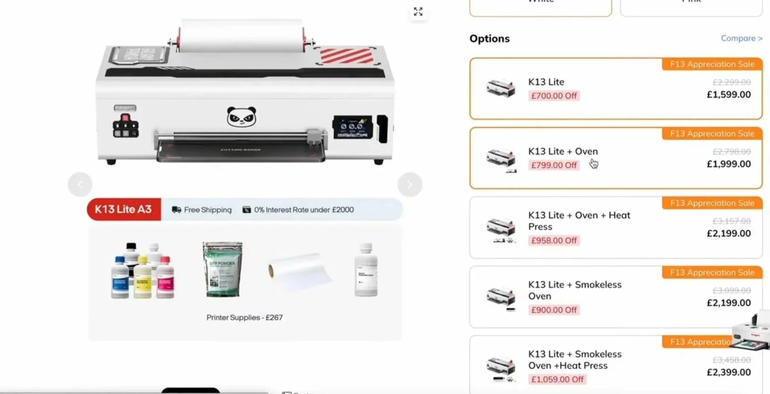
Task: Open the floating printer widget at right edge
Action: 751,332
